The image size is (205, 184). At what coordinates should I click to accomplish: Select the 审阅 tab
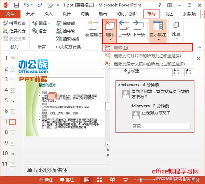point(151,14)
